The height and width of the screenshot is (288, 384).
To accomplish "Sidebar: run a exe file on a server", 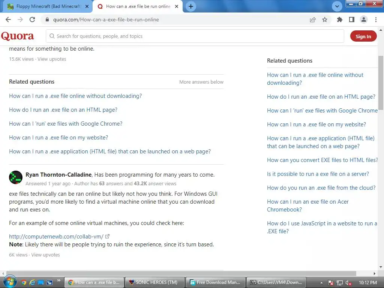I will pos(318,174).
